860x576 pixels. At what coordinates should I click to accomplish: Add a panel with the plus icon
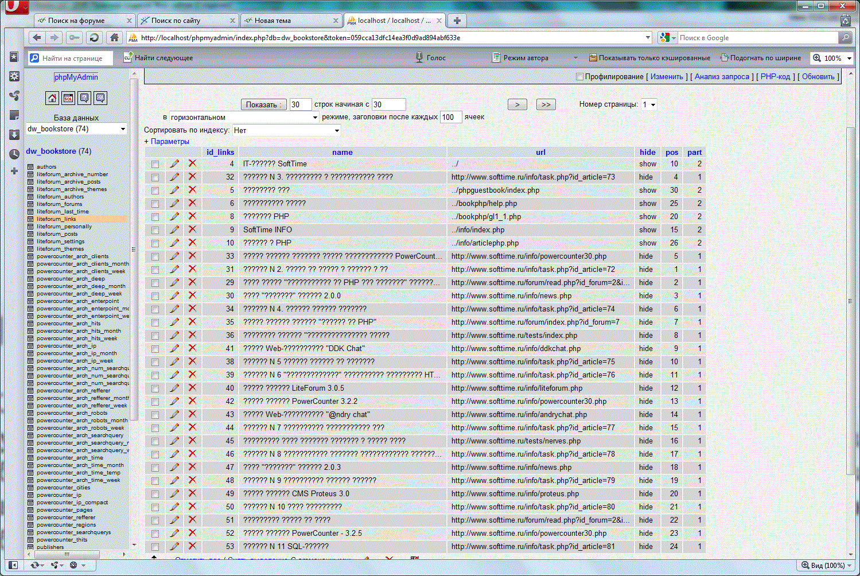point(14,171)
